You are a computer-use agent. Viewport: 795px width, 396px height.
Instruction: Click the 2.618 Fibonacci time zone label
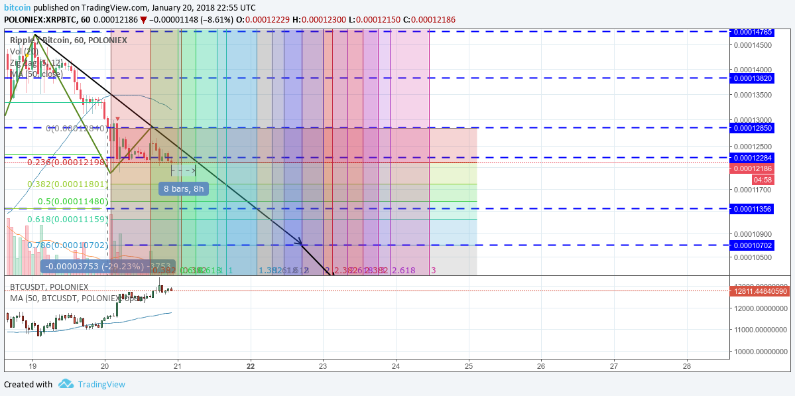(404, 271)
